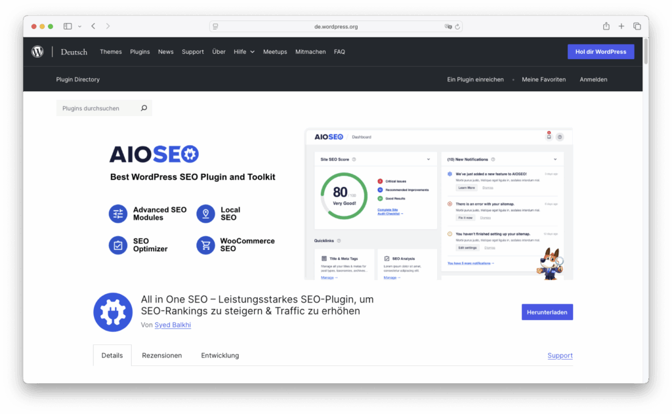Click the Herunterladen download button
Screen dimensions: 672x414
[x=547, y=312]
